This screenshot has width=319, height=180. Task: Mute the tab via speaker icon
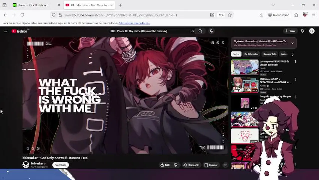(x=72, y=5)
